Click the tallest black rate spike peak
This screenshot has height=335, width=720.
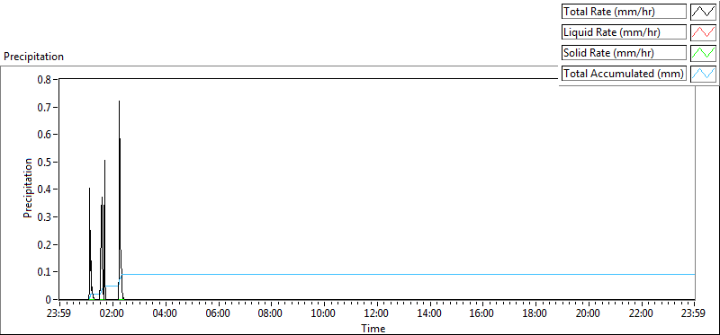[x=119, y=101]
